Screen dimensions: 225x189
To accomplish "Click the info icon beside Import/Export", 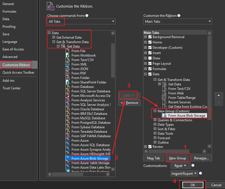I will 201,173.
